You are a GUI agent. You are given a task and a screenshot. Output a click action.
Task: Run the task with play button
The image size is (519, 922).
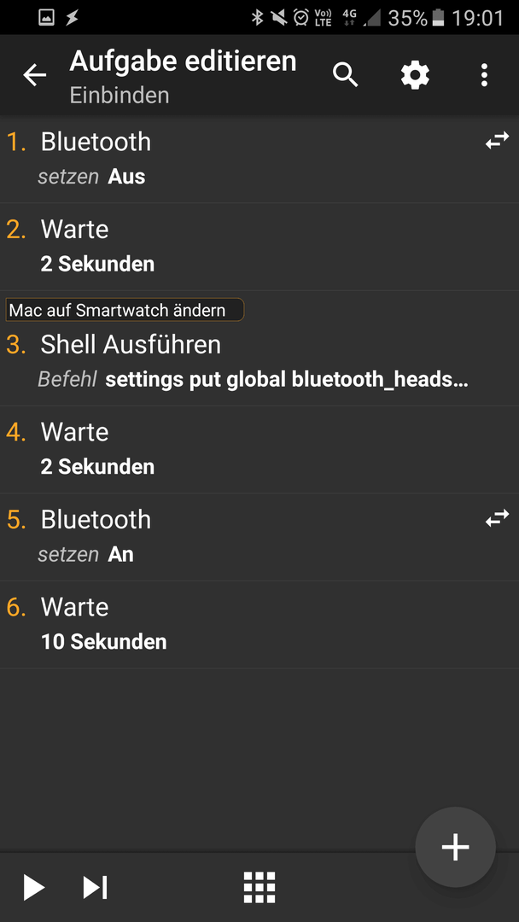[33, 887]
